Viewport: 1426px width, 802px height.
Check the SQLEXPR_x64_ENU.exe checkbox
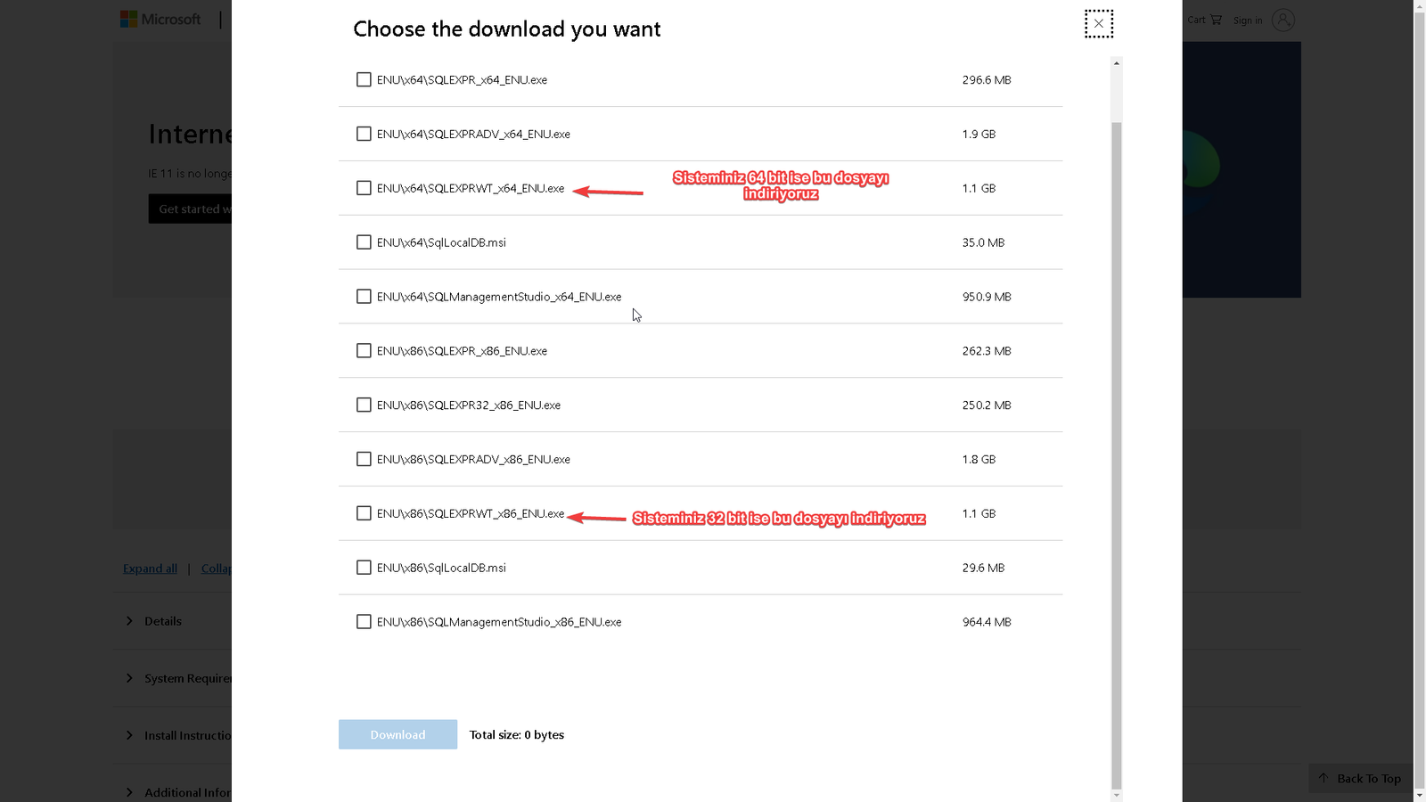(x=364, y=80)
